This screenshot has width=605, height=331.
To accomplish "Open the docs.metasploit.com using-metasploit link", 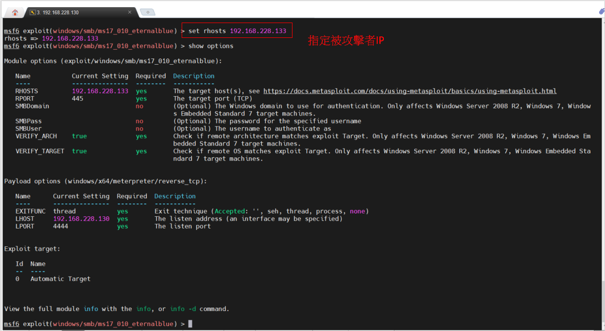I will (410, 91).
